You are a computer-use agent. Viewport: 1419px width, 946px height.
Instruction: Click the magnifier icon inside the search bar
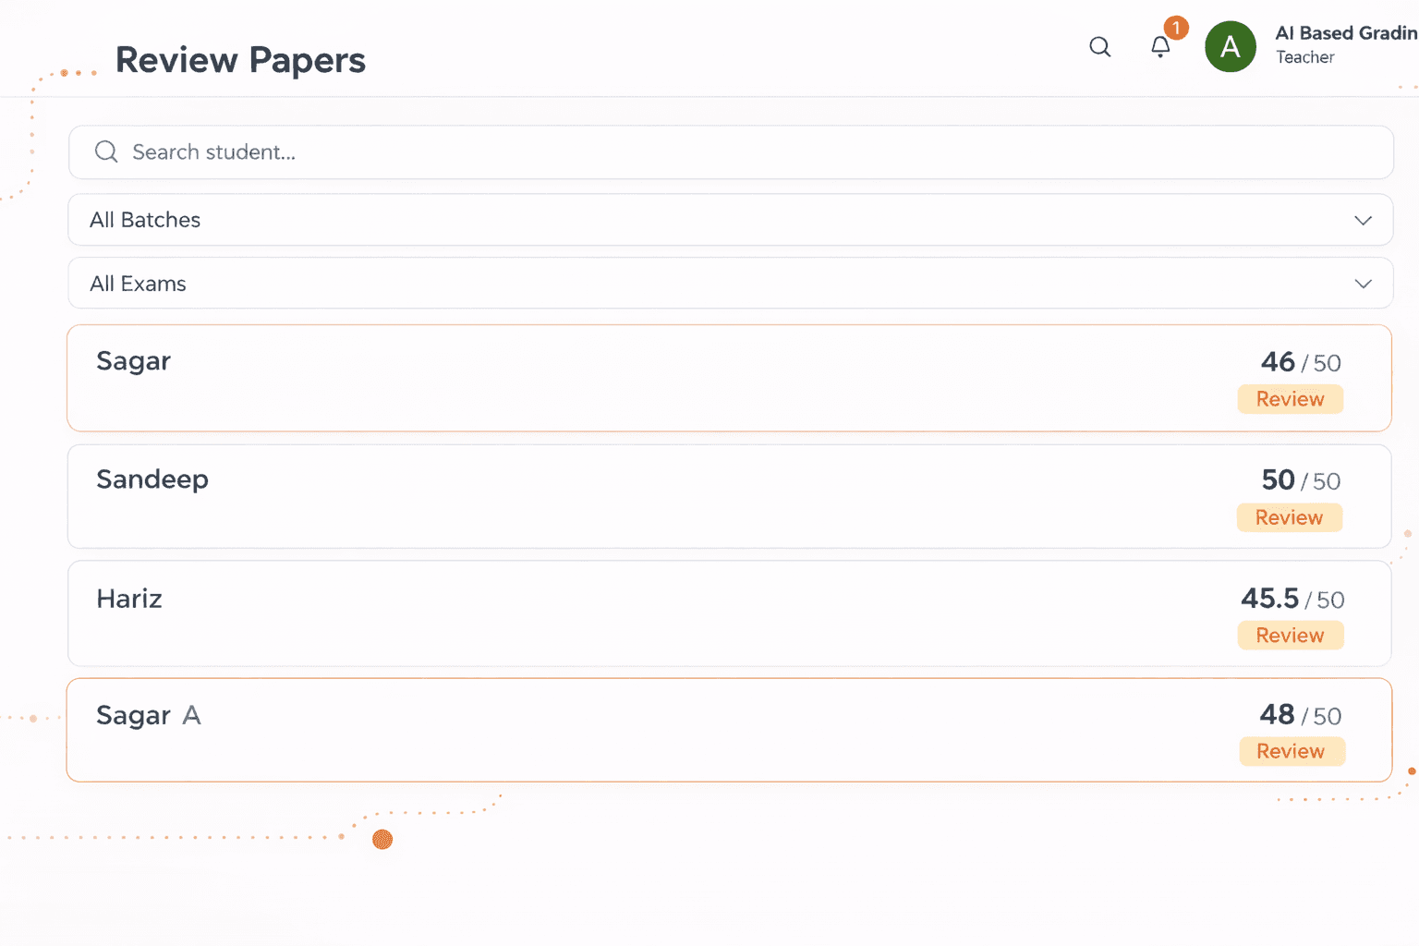coord(105,152)
